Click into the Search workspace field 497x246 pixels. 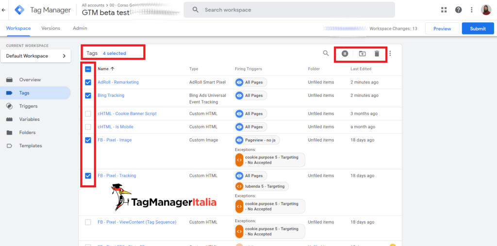coord(289,10)
